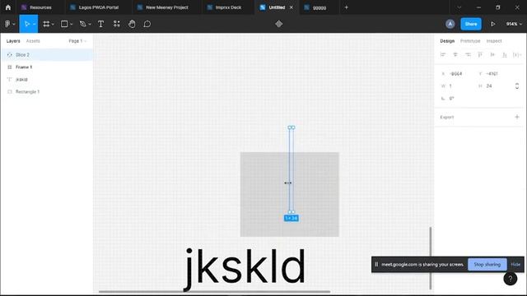Click the Y position field
The height and width of the screenshot is (296, 527).
click(494, 73)
